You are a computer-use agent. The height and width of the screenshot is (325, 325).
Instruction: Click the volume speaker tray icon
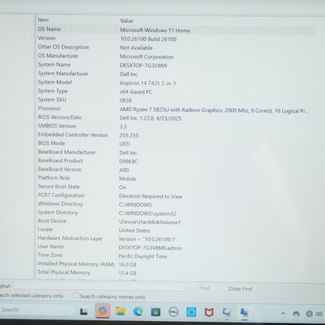[x=320, y=314]
